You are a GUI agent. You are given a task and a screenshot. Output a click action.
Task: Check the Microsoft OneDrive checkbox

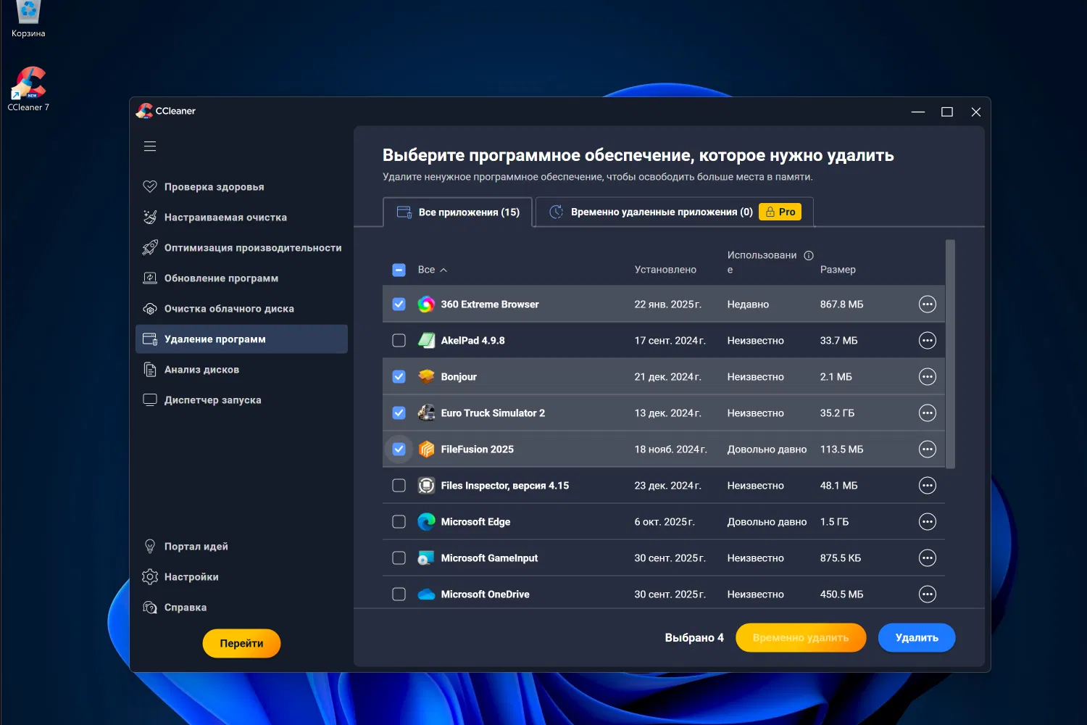coord(399,594)
